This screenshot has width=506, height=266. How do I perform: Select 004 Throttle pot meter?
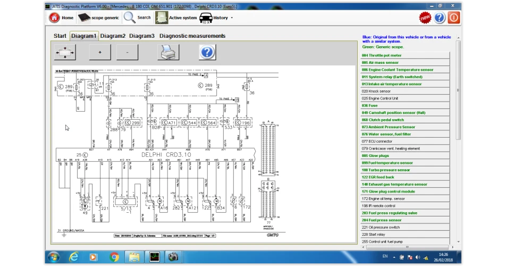(x=405, y=55)
